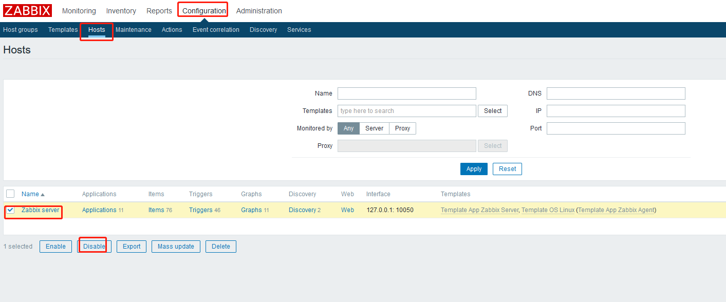
Task: Go to Actions submenu
Action: click(172, 30)
